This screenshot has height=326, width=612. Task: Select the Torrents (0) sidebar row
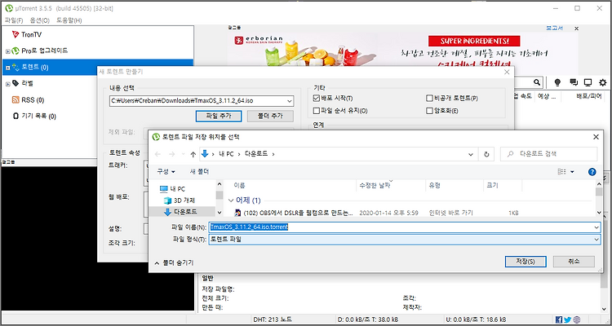click(x=98, y=67)
